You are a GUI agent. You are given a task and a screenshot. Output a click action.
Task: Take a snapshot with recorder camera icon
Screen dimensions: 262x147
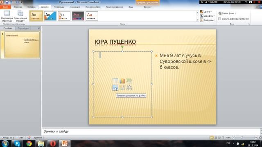250,2
